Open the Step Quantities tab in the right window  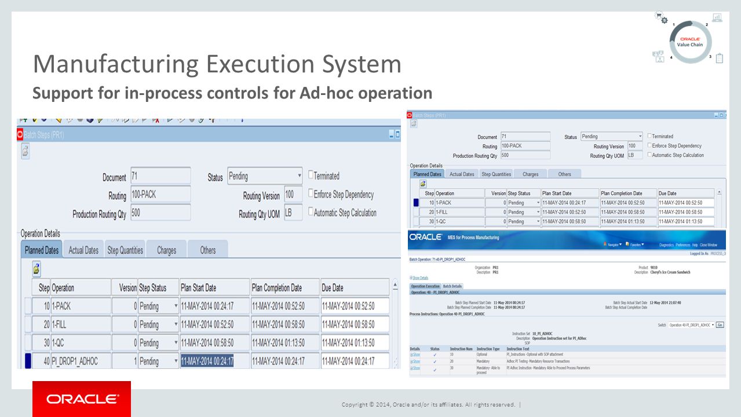tap(497, 174)
